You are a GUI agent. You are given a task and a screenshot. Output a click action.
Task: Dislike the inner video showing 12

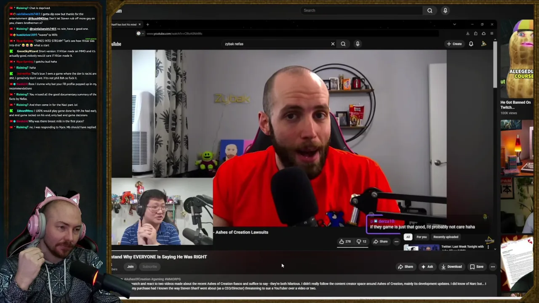[361, 242]
